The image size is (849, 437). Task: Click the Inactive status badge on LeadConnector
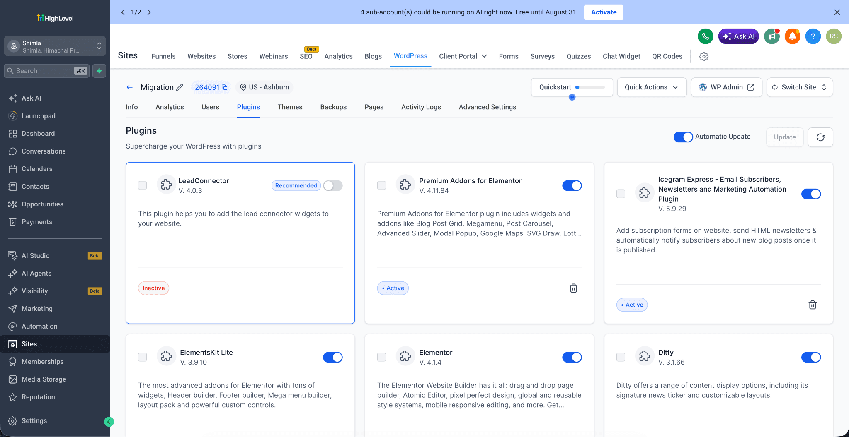click(x=153, y=288)
